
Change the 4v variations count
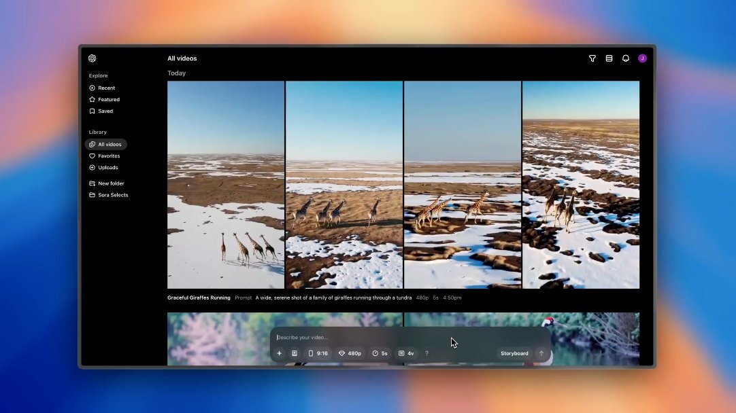pyautogui.click(x=406, y=353)
